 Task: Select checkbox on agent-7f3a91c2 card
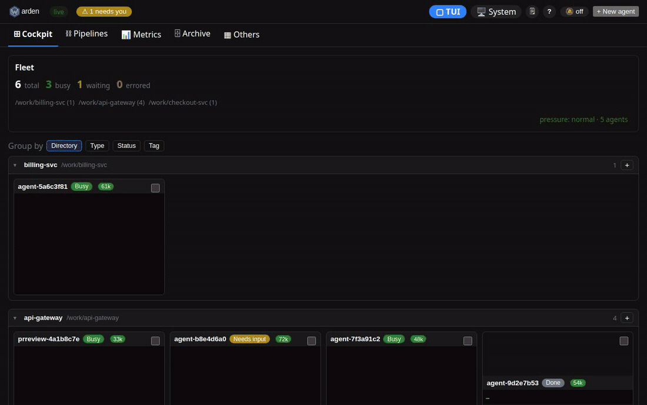pos(468,341)
